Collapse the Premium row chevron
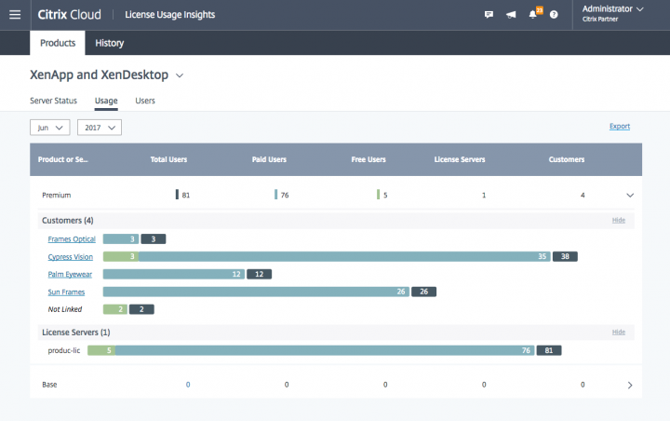This screenshot has height=421, width=670. point(630,196)
